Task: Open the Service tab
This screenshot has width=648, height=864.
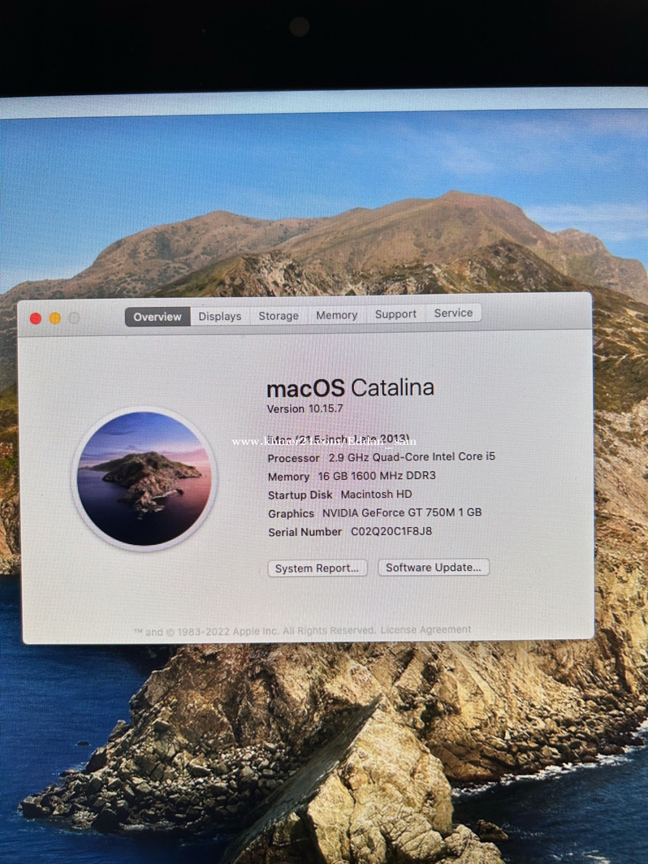Action: tap(453, 313)
